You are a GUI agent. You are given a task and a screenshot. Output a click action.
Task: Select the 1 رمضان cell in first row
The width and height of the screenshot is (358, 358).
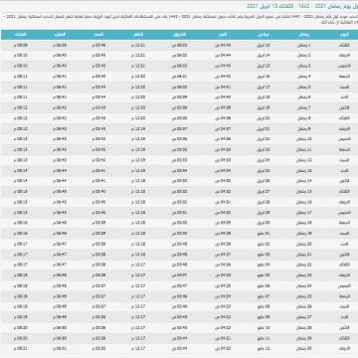click(304, 45)
